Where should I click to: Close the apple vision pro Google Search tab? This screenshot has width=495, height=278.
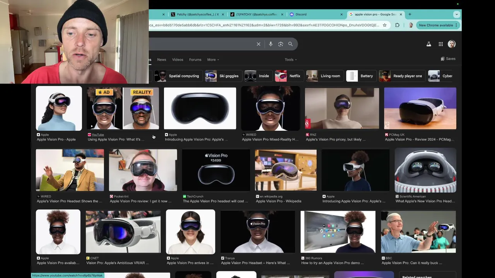pyautogui.click(x=401, y=14)
